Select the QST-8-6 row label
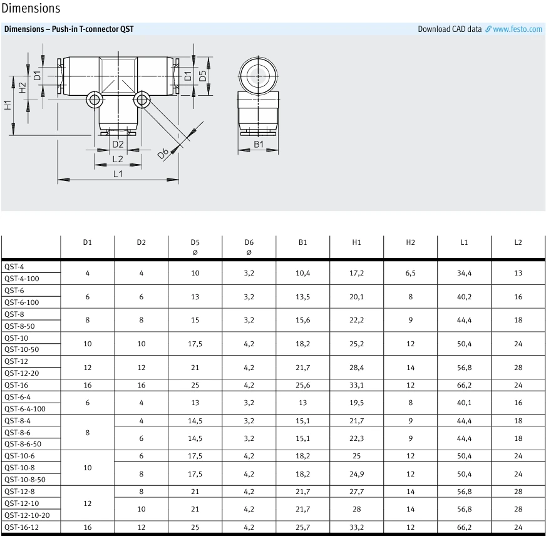546x536 pixels. coord(18,433)
